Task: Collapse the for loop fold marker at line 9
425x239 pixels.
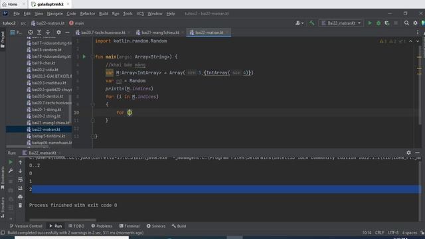Action: coord(93,104)
